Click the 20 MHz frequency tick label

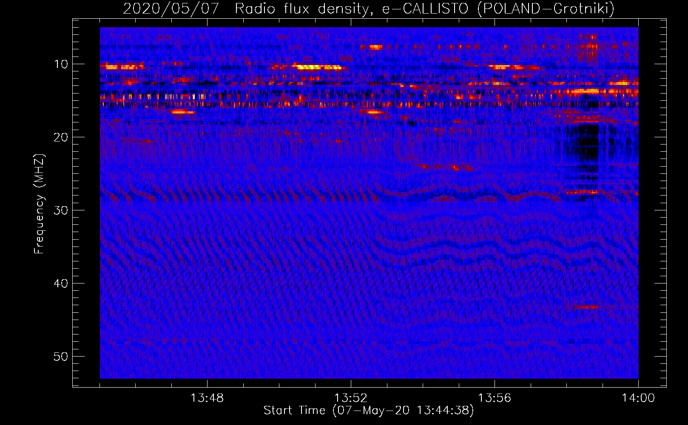tap(61, 137)
